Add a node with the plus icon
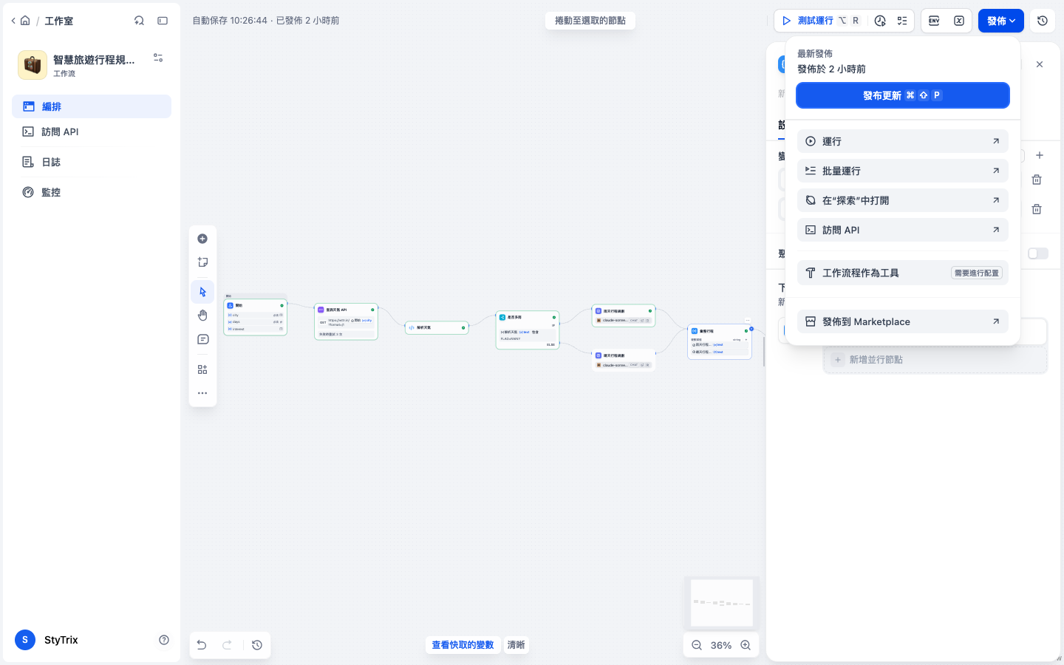The height and width of the screenshot is (665, 1064). [202, 239]
